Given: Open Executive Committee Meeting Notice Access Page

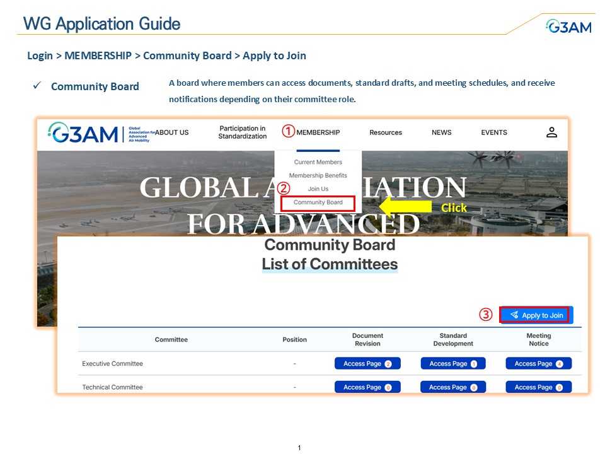Looking at the screenshot, I should click(x=539, y=364).
